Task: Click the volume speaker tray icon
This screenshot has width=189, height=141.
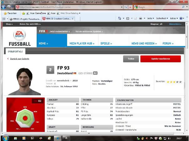Action: coord(169,138)
